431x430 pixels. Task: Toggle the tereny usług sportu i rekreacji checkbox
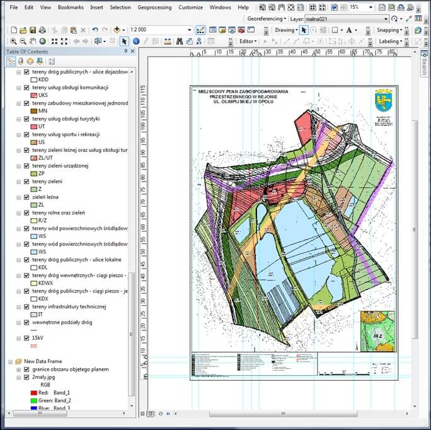(x=26, y=134)
